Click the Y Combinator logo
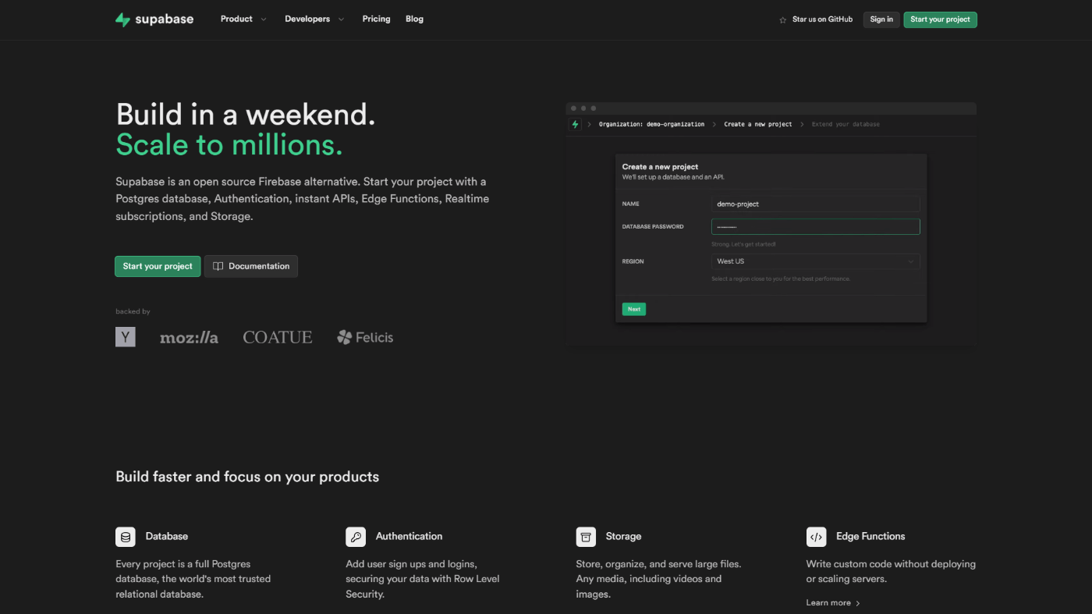Viewport: 1092px width, 614px height. tap(126, 337)
